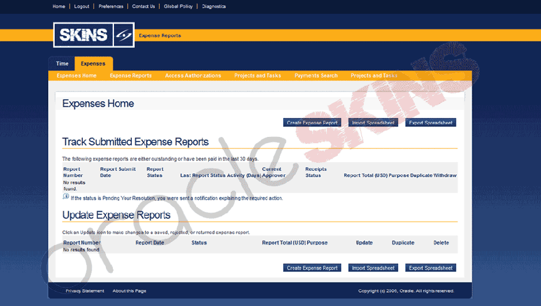Open the Expense Reports menu item
The height and width of the screenshot is (306, 541).
[131, 75]
